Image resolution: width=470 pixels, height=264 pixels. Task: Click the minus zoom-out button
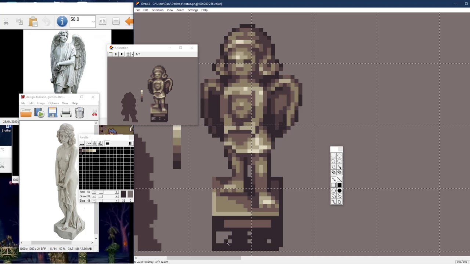(116, 21)
